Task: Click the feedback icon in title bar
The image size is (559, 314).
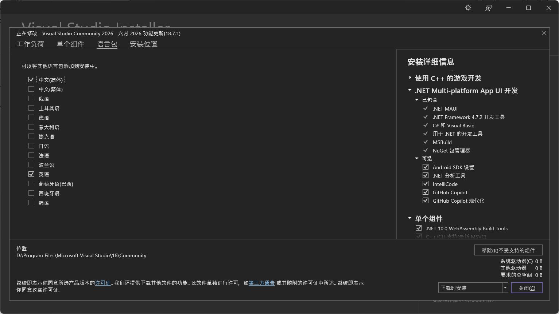Action: (488, 8)
